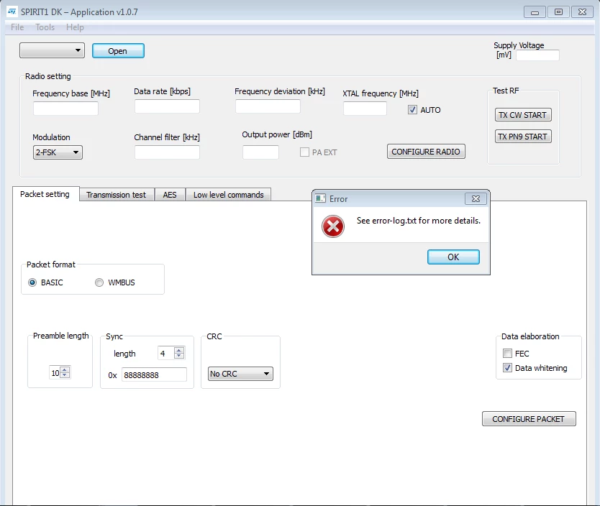600x506 pixels.
Task: Expand the COM port dropdown
Action: pos(52,50)
